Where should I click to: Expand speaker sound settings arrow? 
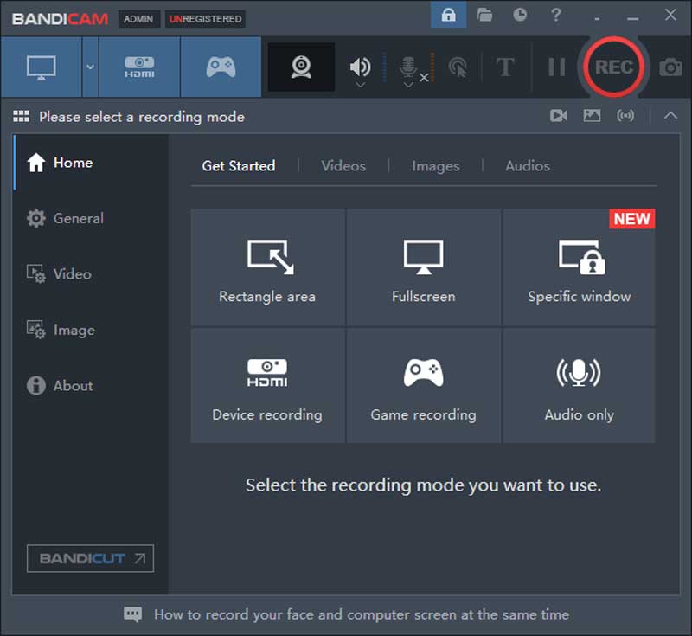pyautogui.click(x=360, y=85)
